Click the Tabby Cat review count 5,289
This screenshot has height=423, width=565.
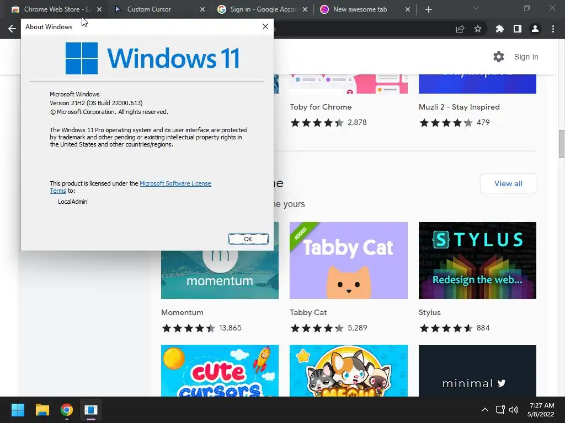(358, 328)
